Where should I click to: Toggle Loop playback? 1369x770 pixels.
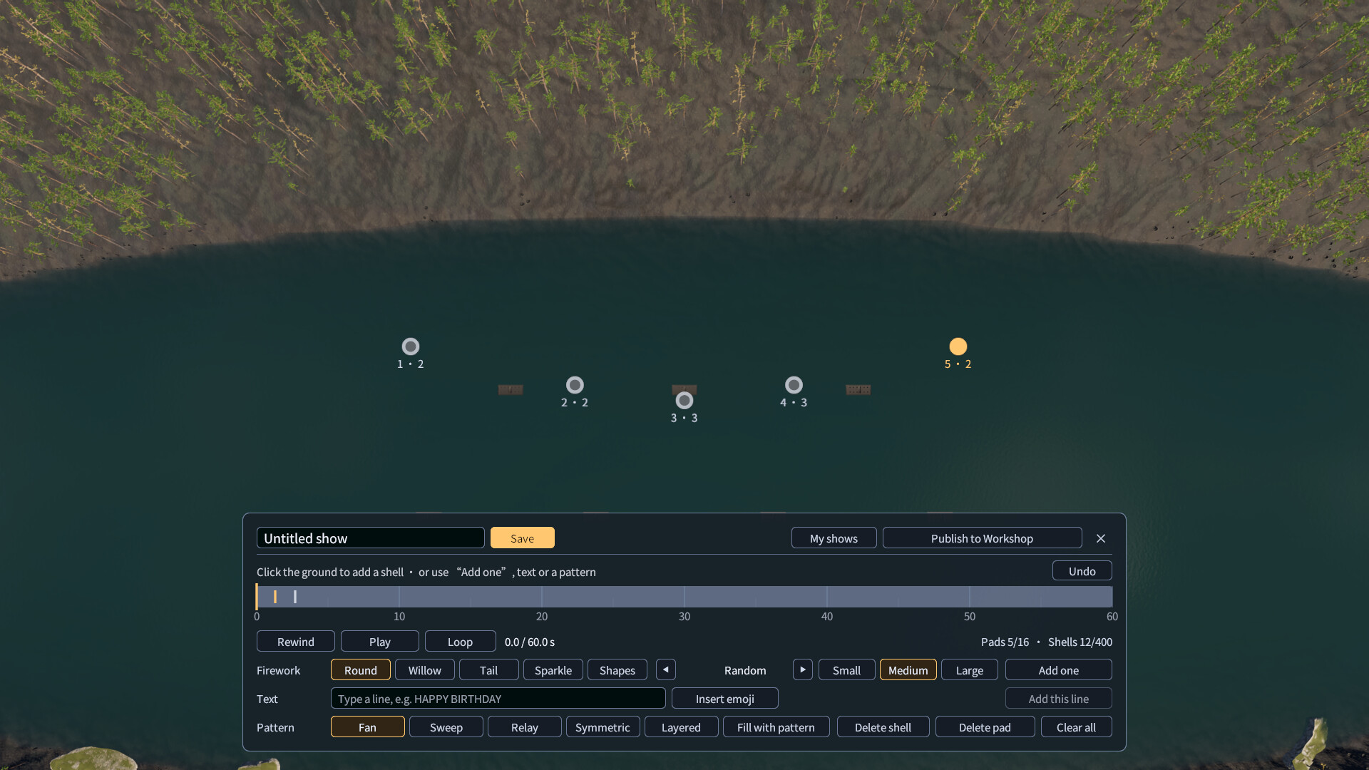pyautogui.click(x=461, y=641)
